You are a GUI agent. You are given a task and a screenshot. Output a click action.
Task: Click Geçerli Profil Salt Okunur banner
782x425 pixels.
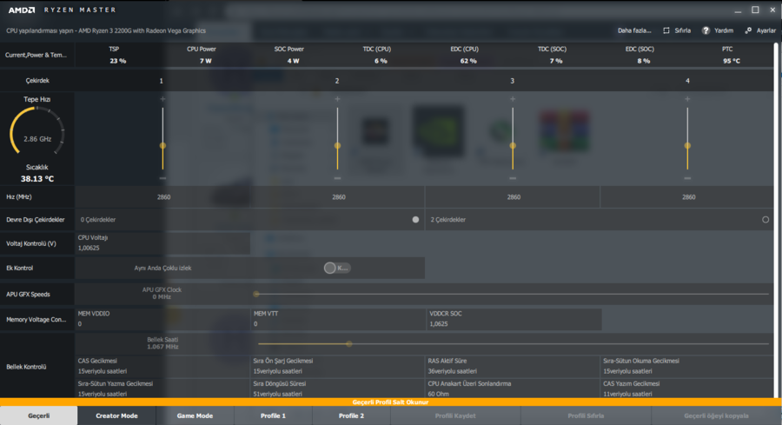pyautogui.click(x=390, y=402)
